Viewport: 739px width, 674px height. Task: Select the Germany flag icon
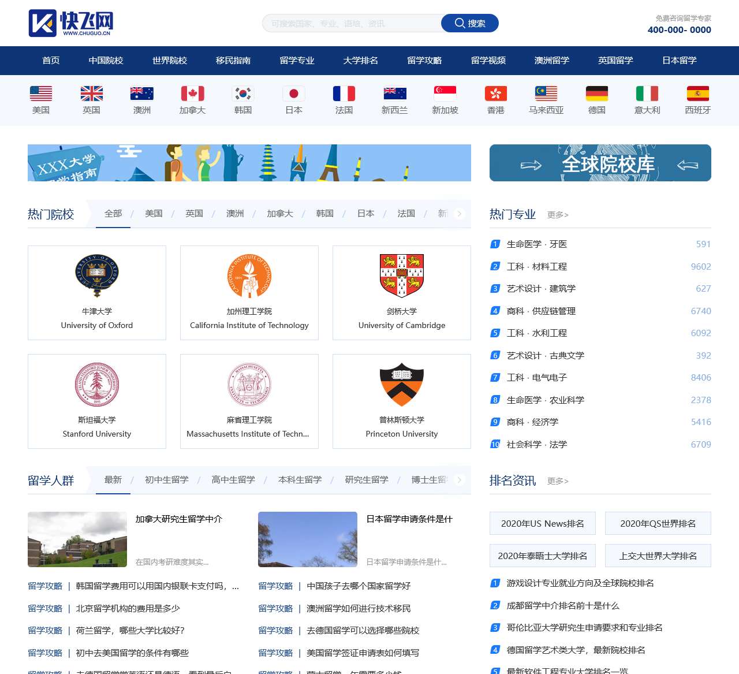click(x=597, y=94)
